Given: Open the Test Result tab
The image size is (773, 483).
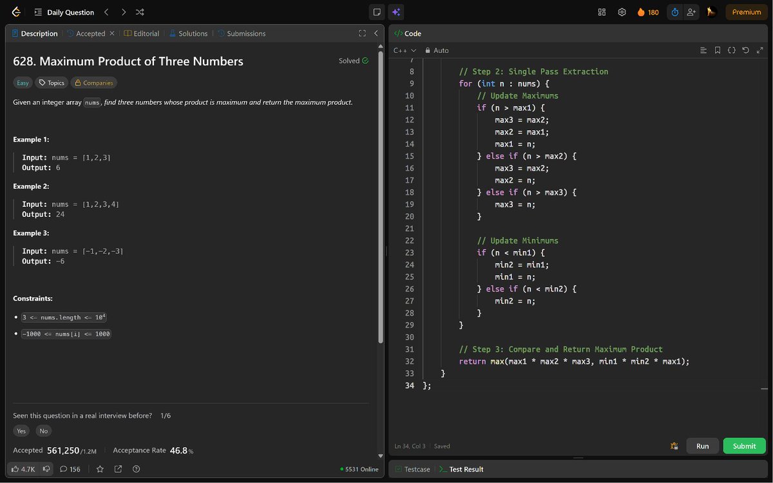Looking at the screenshot, I should pos(461,469).
